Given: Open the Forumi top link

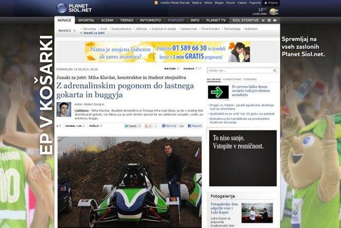Looking at the screenshot, I should pos(230,3).
